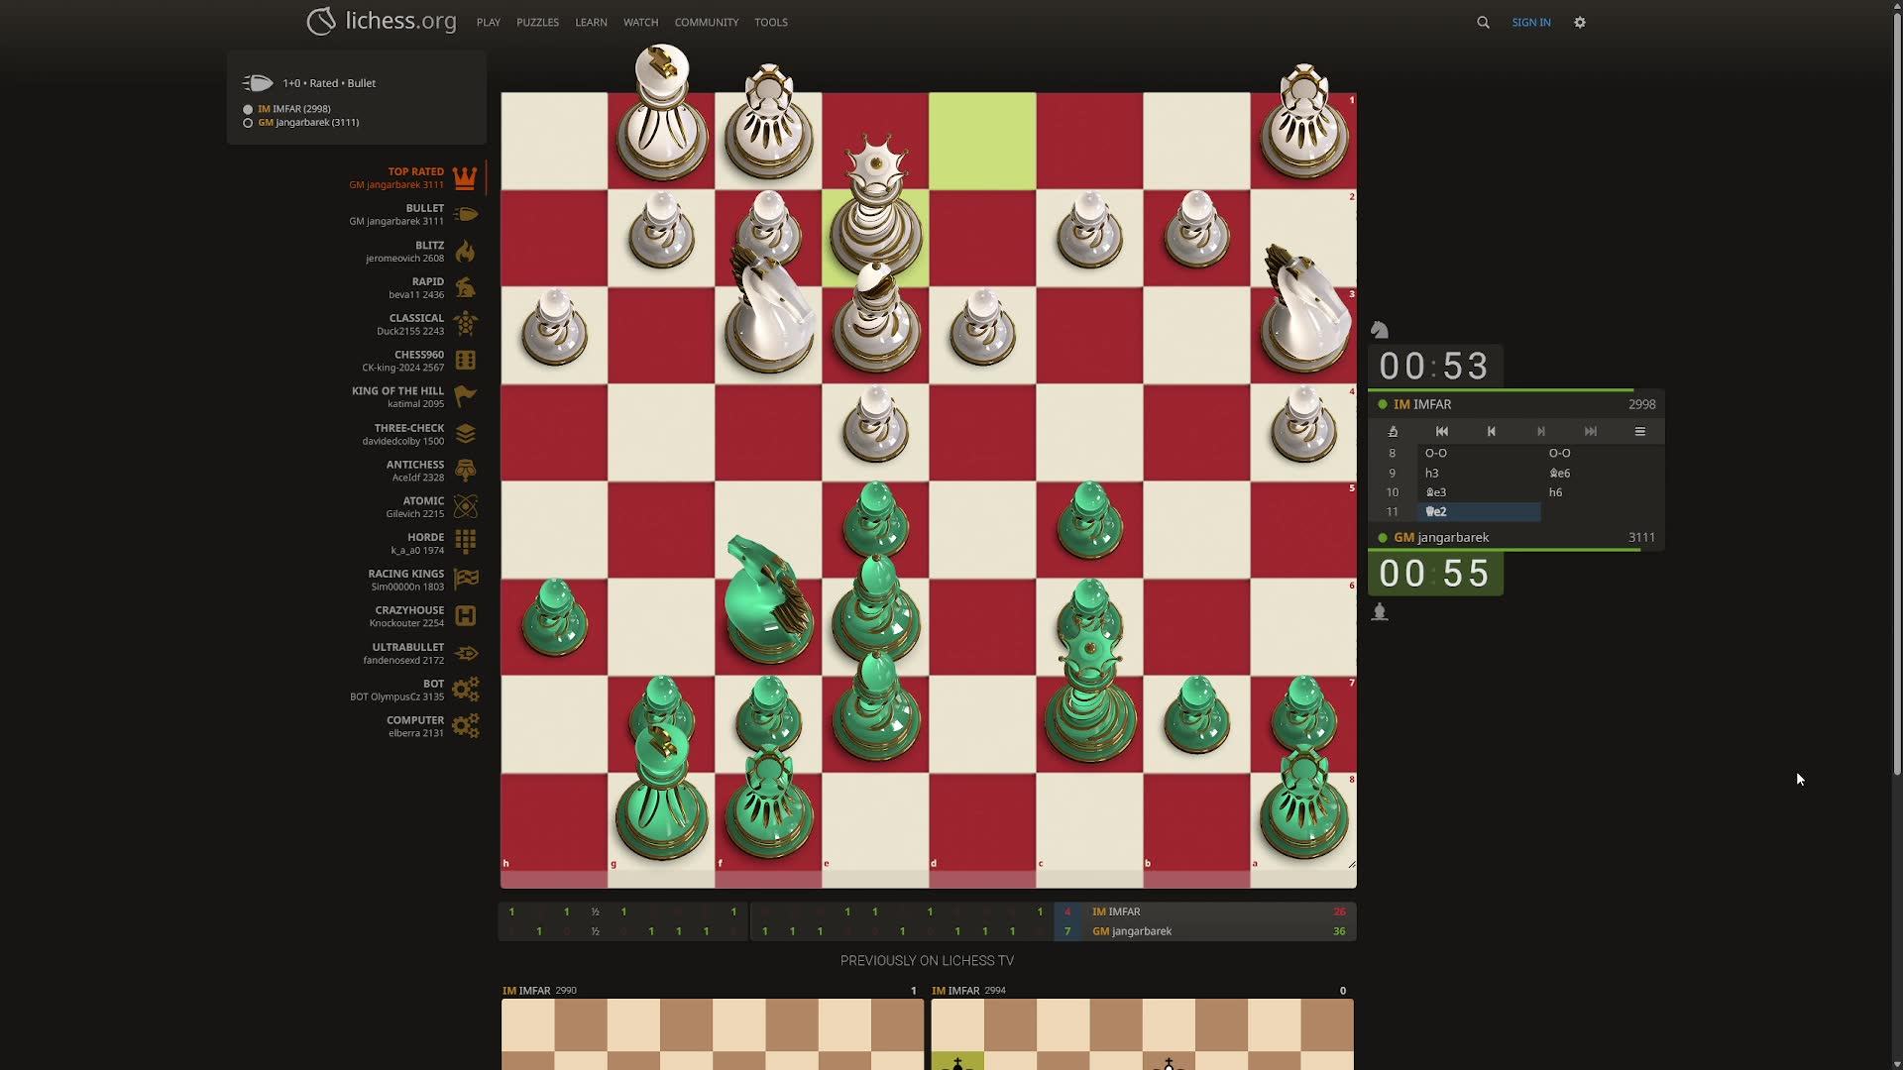
Task: Step back one move
Action: (x=1492, y=431)
